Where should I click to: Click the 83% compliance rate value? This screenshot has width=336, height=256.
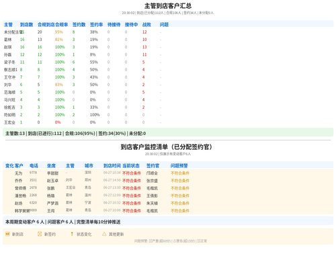click(x=59, y=85)
